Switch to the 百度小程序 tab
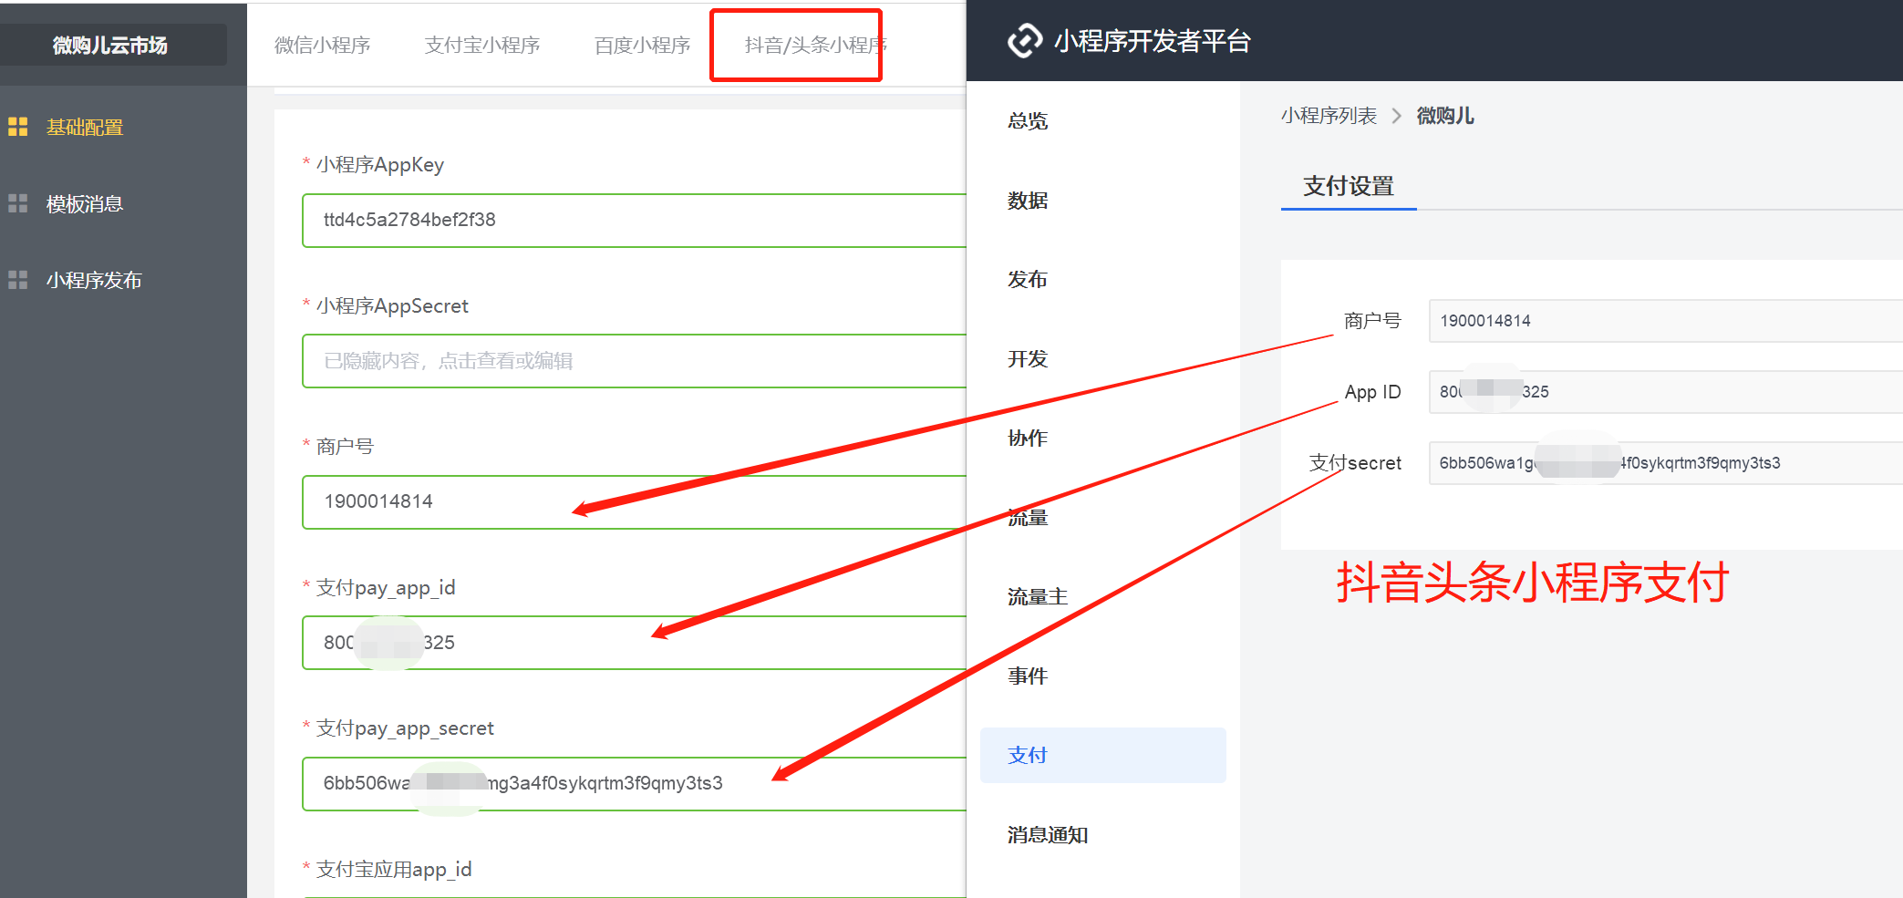Image resolution: width=1903 pixels, height=898 pixels. [643, 45]
